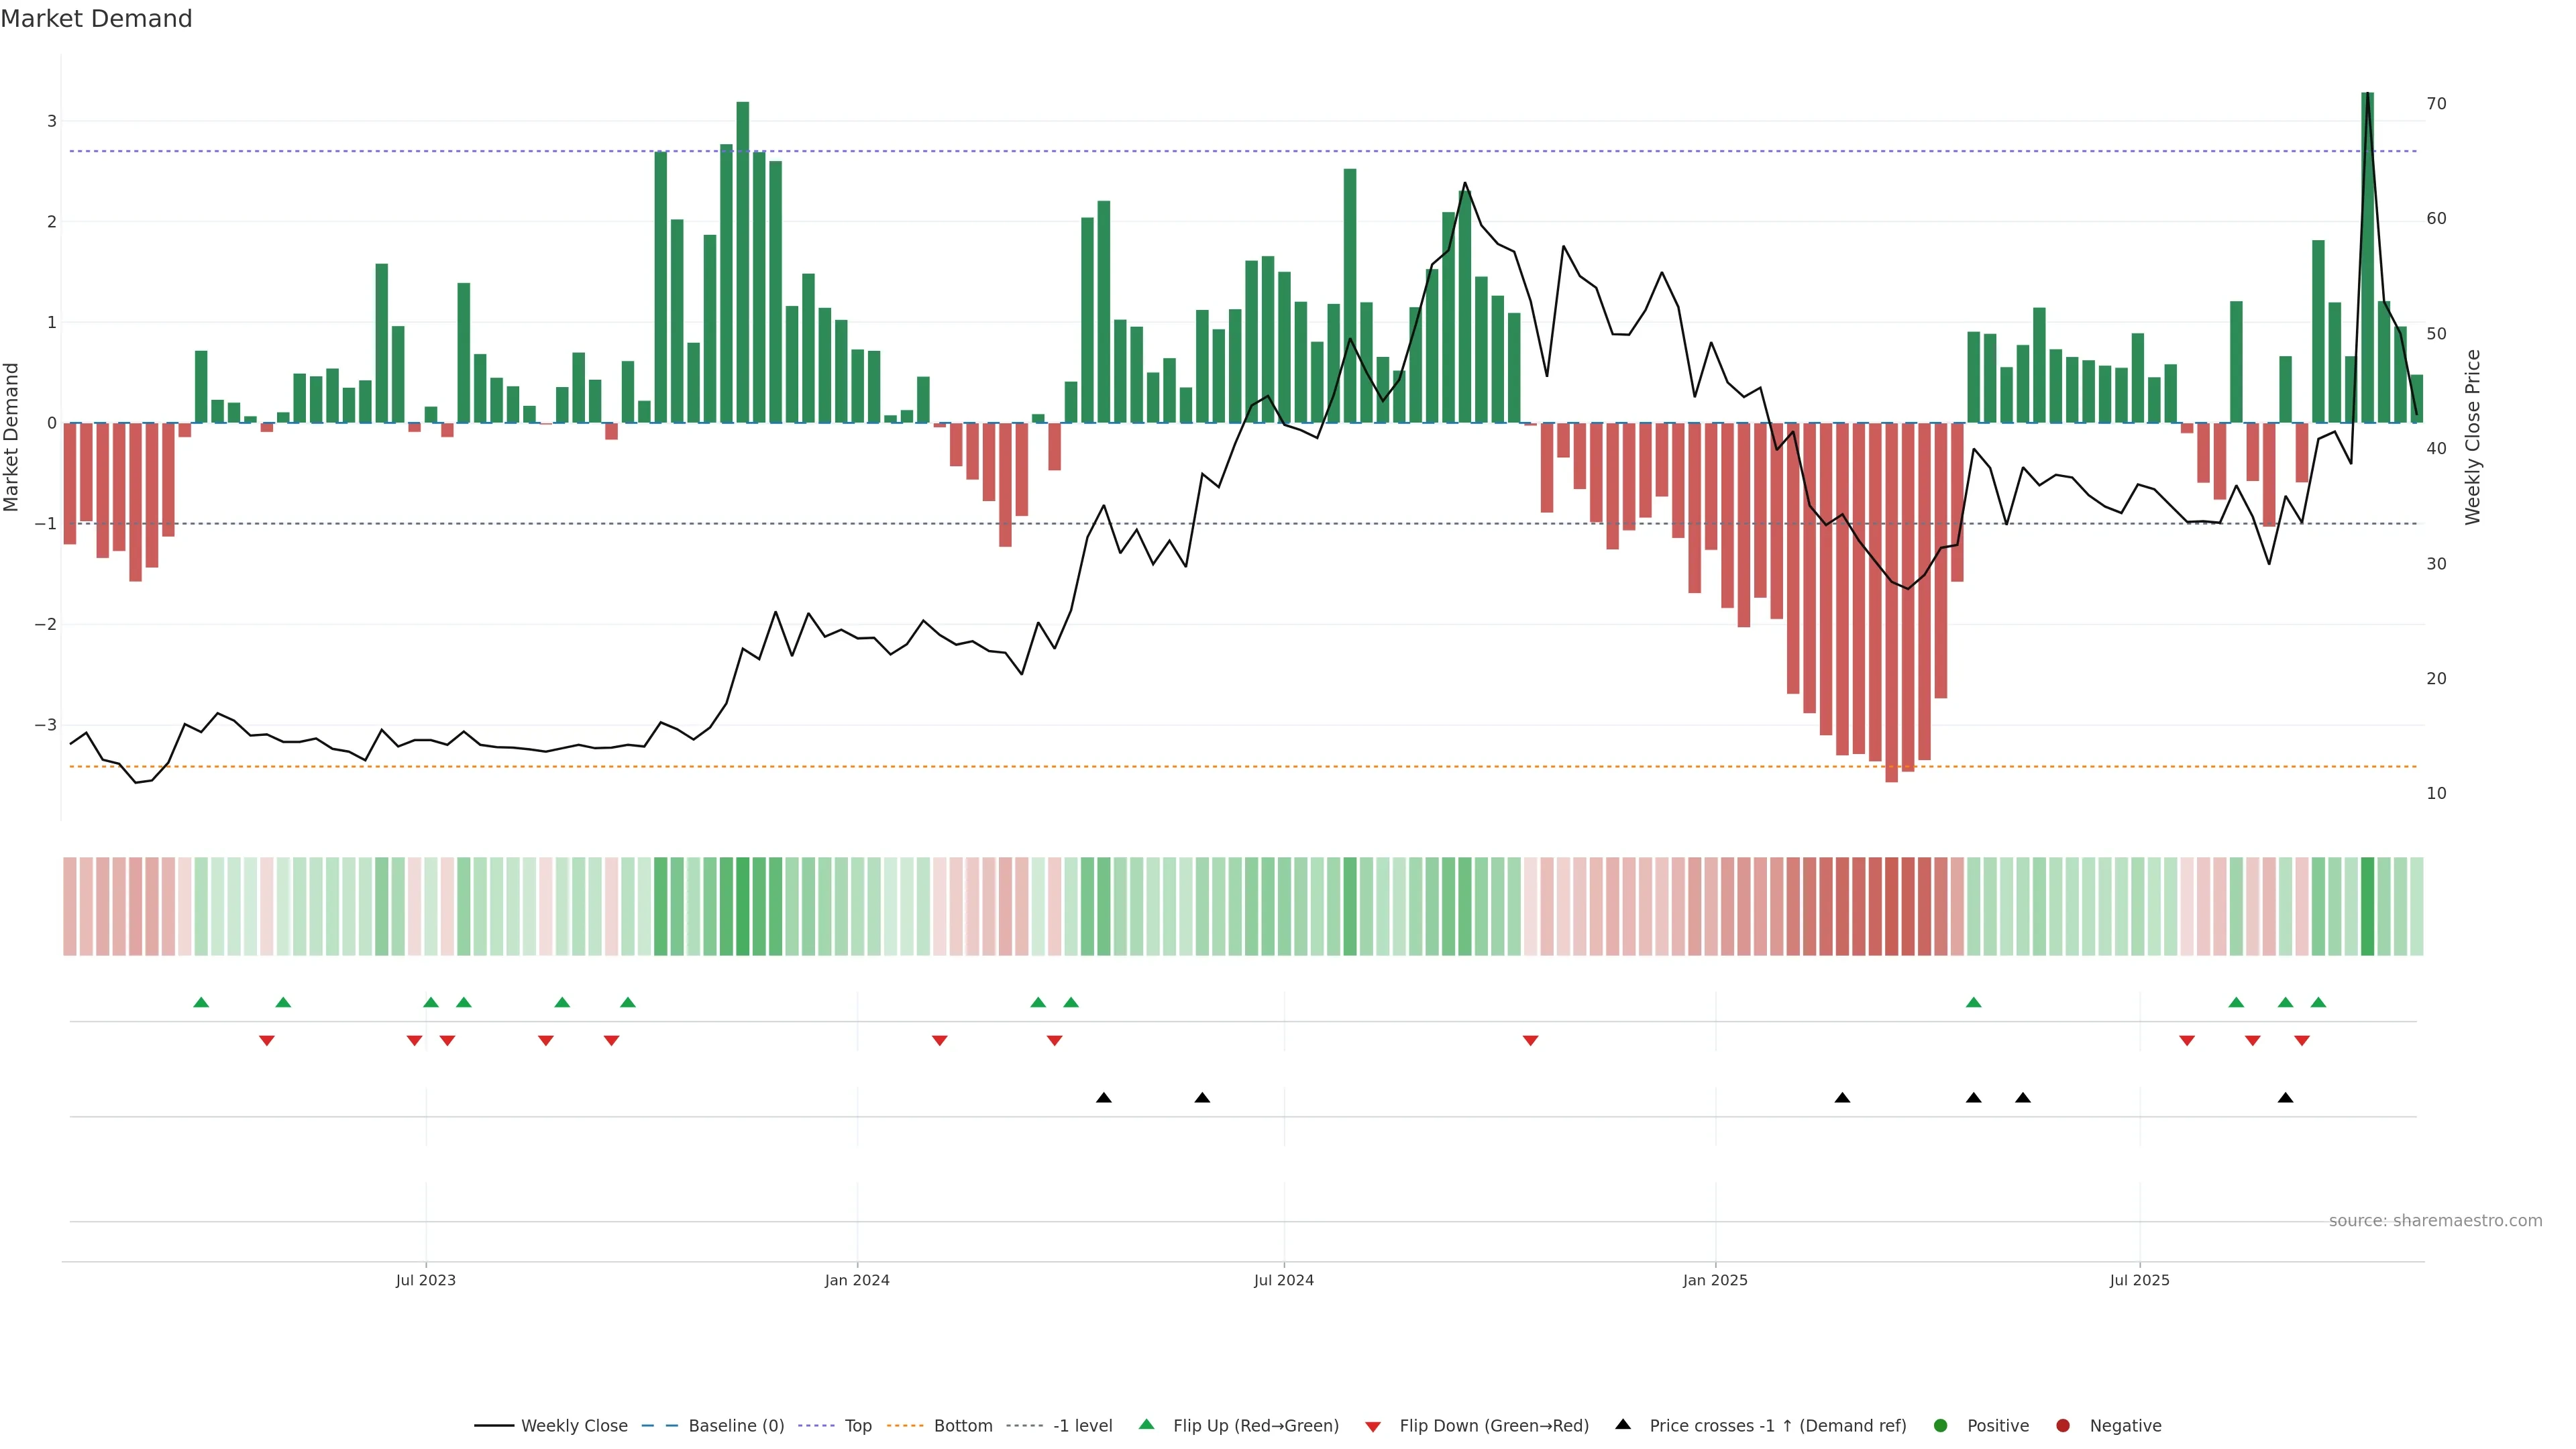The image size is (2576, 1449).
Task: Hide the Top dotted line legend entry
Action: click(857, 1426)
